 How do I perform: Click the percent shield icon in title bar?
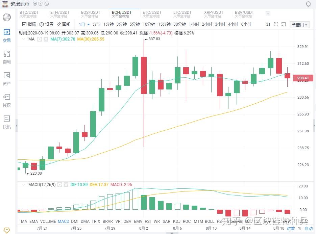point(41,4)
